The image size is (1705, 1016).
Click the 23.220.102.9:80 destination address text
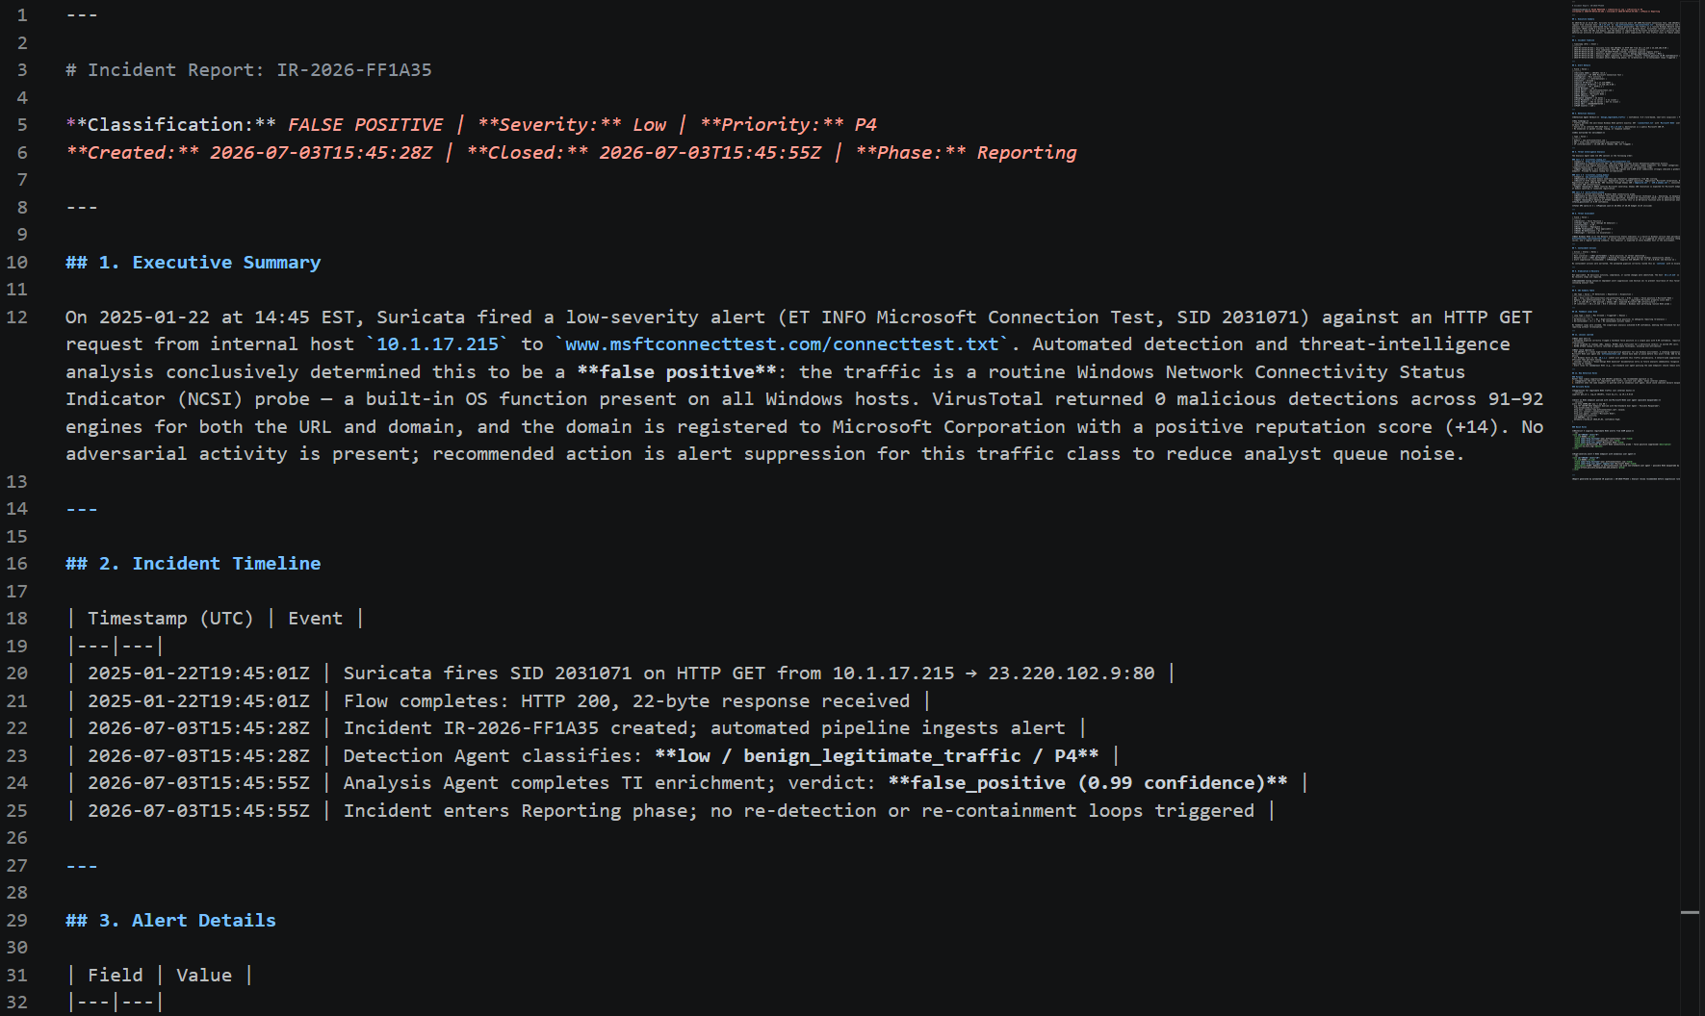point(1072,673)
